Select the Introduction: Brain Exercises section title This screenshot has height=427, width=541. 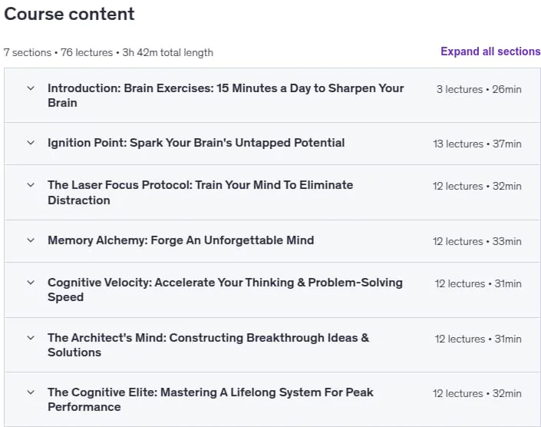click(x=226, y=95)
